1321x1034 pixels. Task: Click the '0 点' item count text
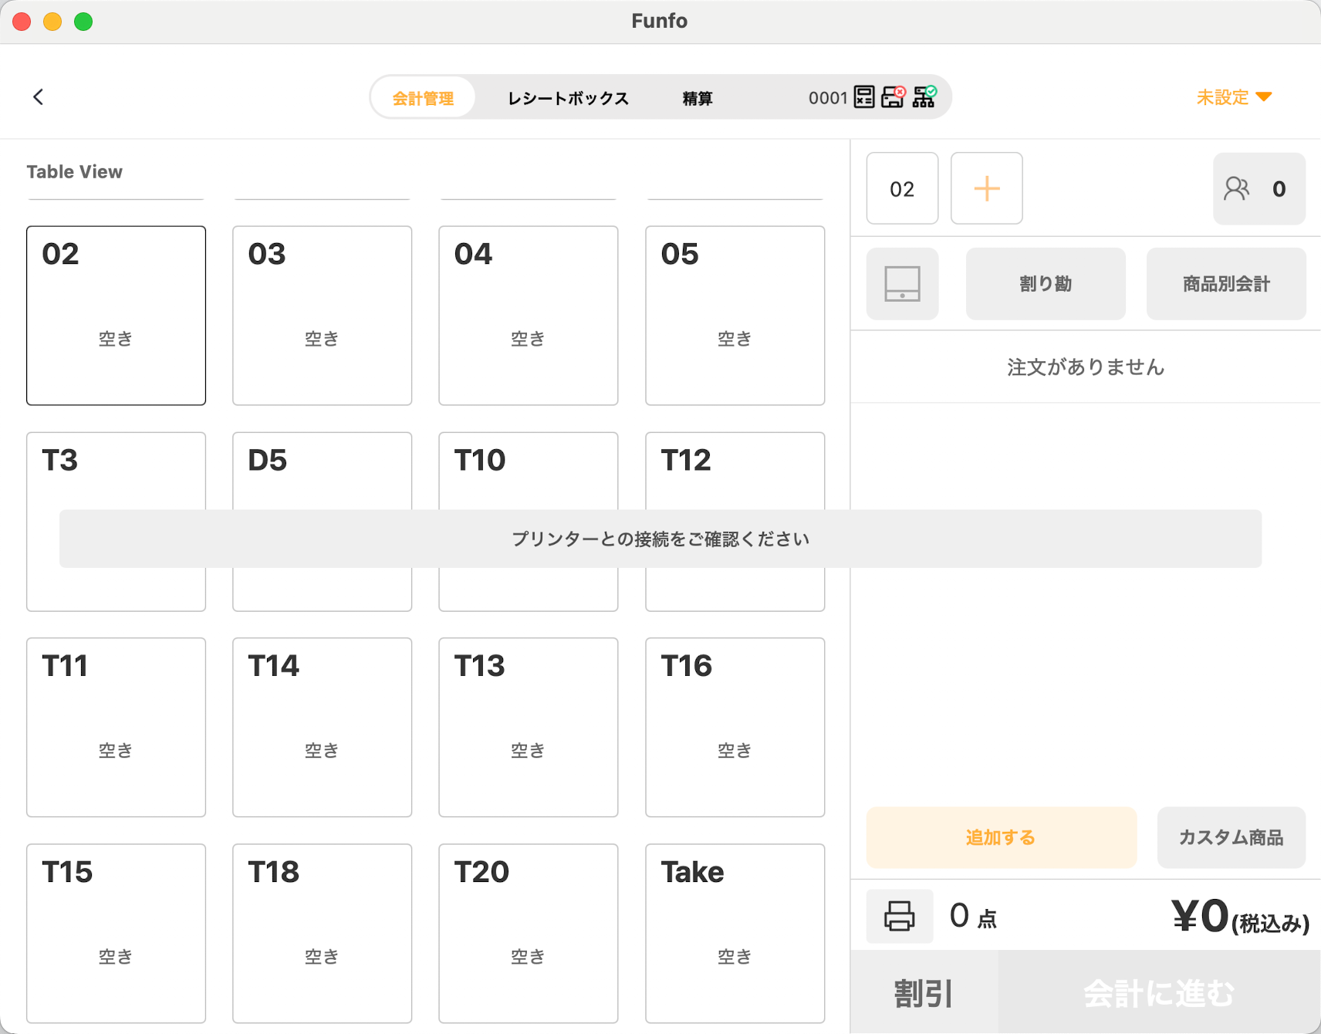973,916
